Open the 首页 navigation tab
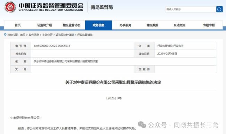 pyautogui.click(x=18, y=25)
